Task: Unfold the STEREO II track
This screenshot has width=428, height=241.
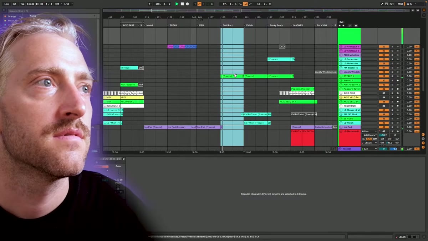Action: point(341,76)
